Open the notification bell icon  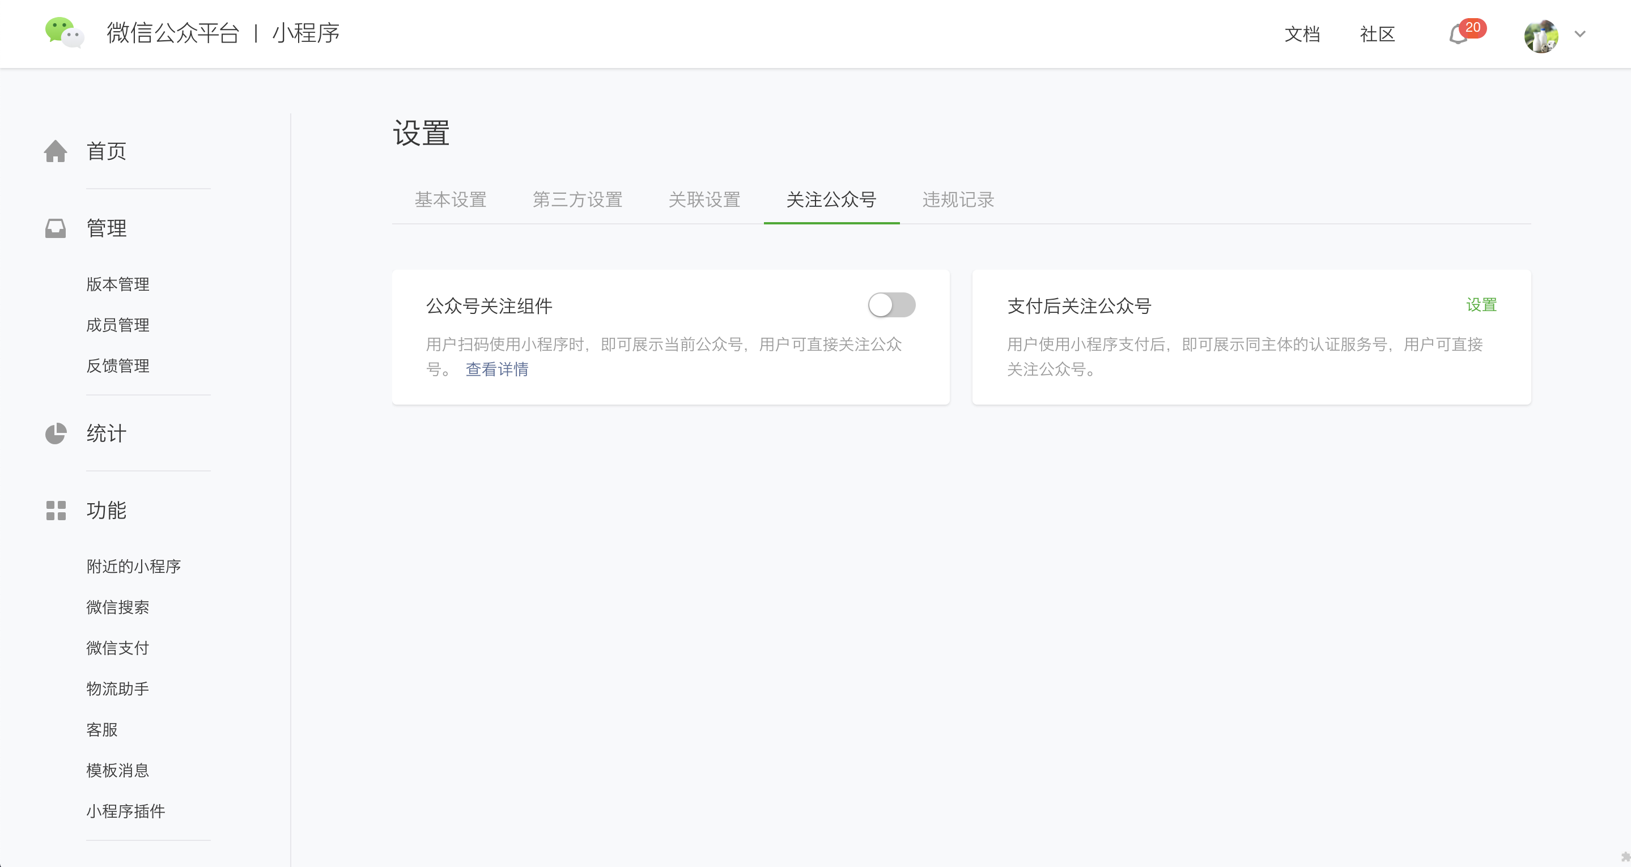coord(1458,35)
